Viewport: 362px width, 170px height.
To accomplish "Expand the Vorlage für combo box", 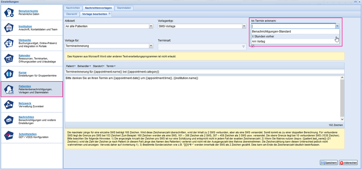I will tap(151, 46).
